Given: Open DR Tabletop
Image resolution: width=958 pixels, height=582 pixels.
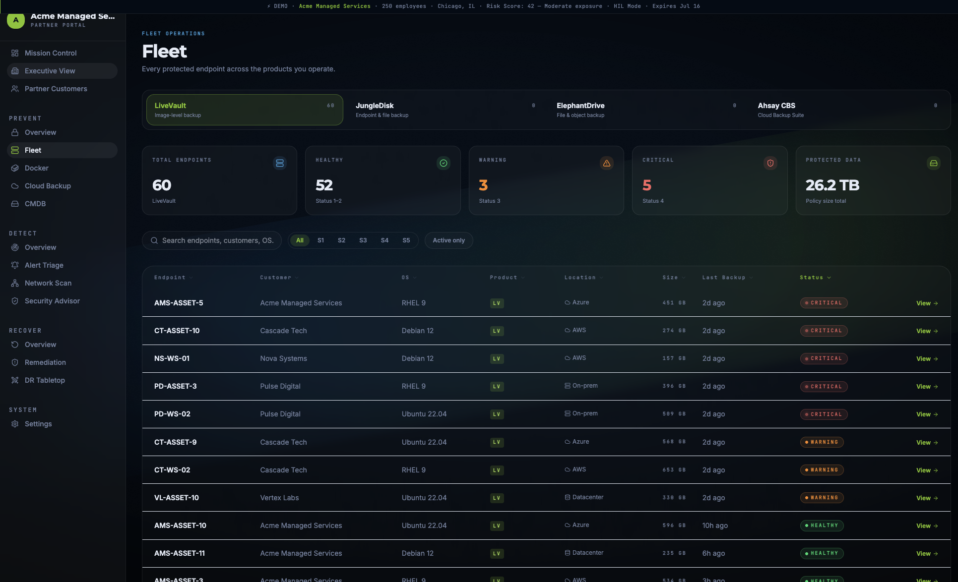Looking at the screenshot, I should (x=62, y=380).
